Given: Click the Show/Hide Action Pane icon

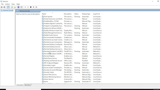Looking at the screenshot, I should (x=21, y=7).
